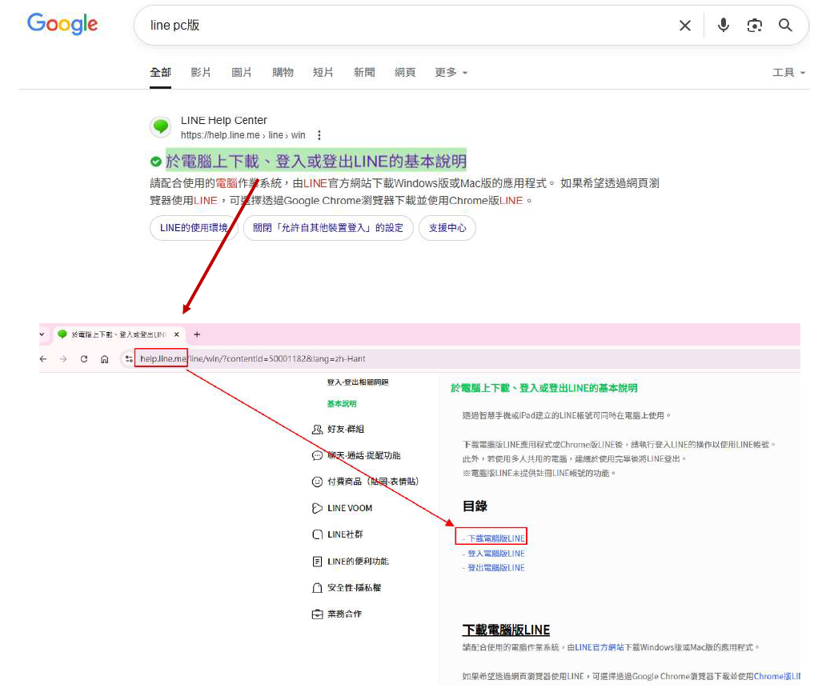This screenshot has width=818, height=692.
Task: Open the LINE Help Center favicon
Action: tap(161, 127)
